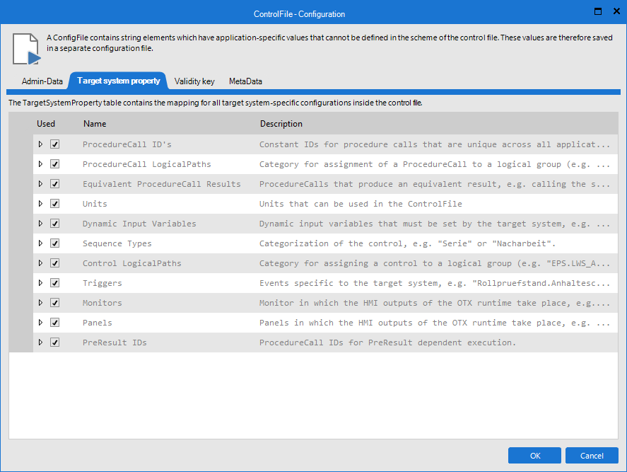Disable the Triggers Used checkbox
Image resolution: width=627 pixels, height=472 pixels.
click(54, 283)
